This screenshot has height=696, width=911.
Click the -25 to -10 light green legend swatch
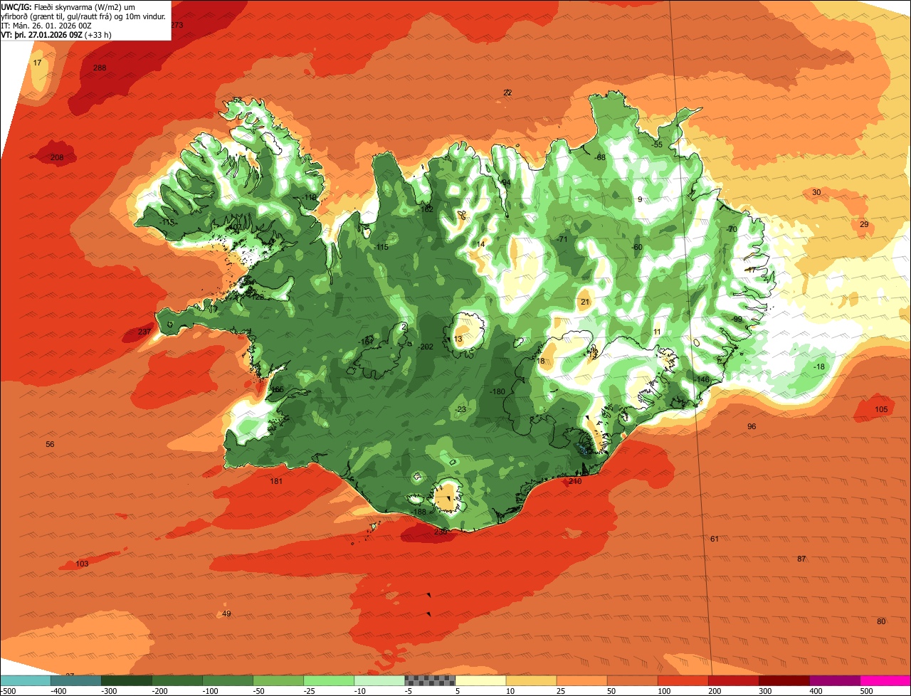pos(329,680)
